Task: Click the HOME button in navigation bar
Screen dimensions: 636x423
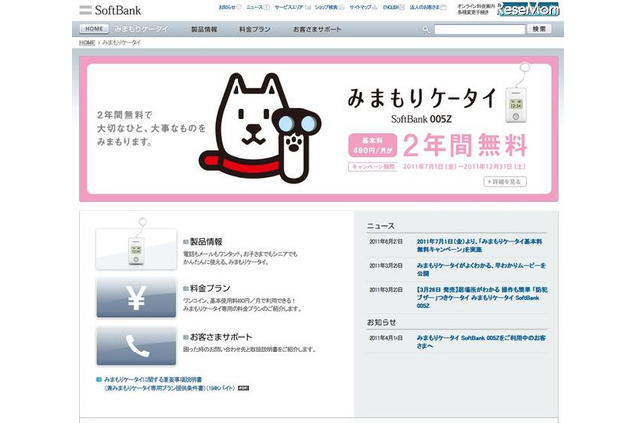Action: pos(94,29)
